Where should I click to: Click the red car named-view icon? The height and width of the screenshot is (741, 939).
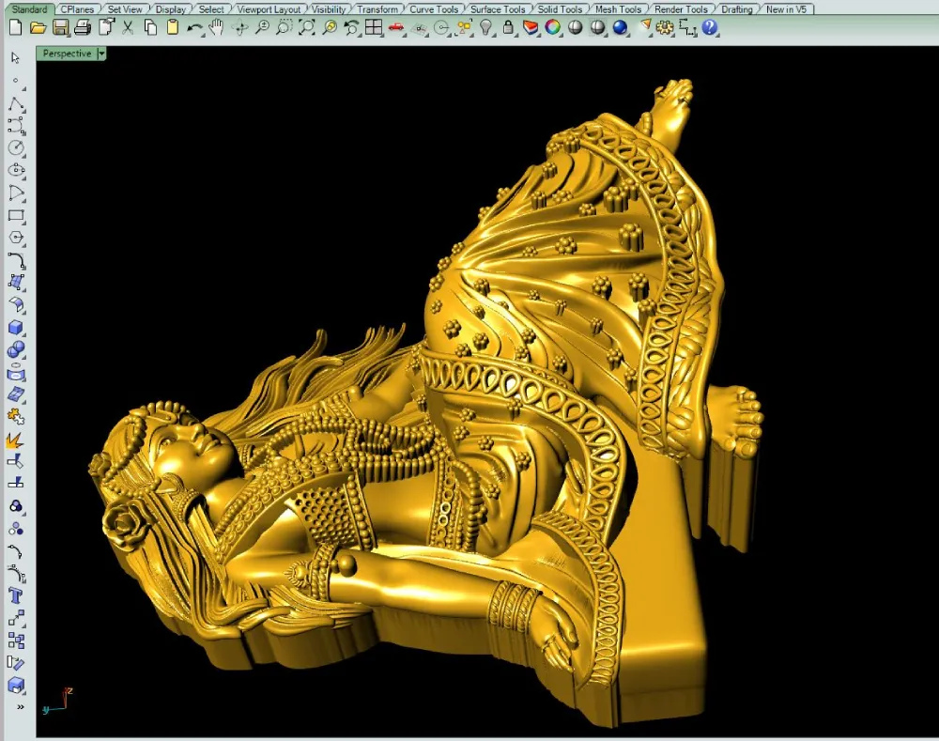coord(396,27)
